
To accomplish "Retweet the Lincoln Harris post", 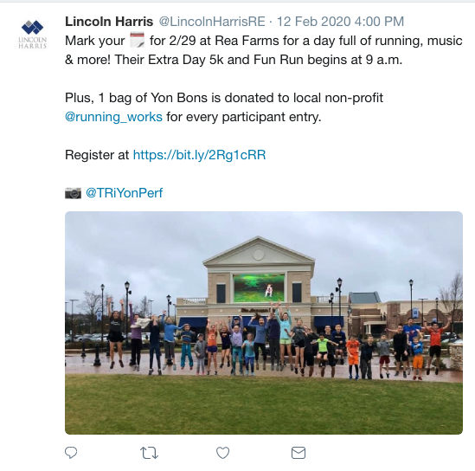I will tap(149, 453).
